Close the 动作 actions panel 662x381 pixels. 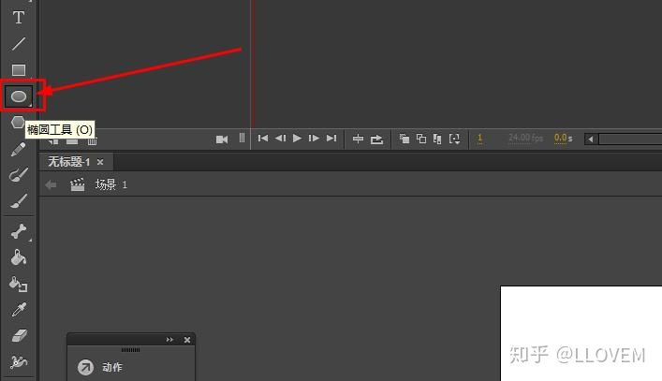tap(187, 340)
